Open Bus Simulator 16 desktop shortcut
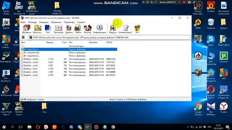This screenshot has width=232, height=130. click(x=19, y=8)
